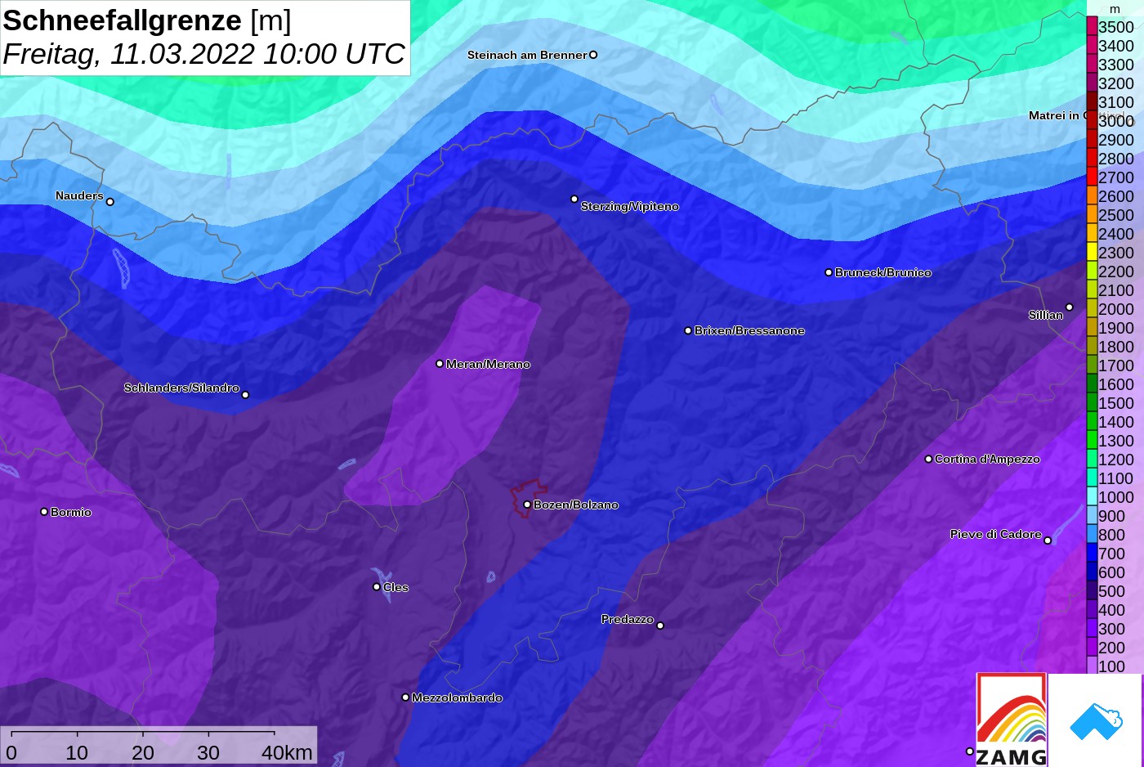The width and height of the screenshot is (1144, 767).
Task: Click the Bozen/Bolzano city marker
Action: pos(527,505)
